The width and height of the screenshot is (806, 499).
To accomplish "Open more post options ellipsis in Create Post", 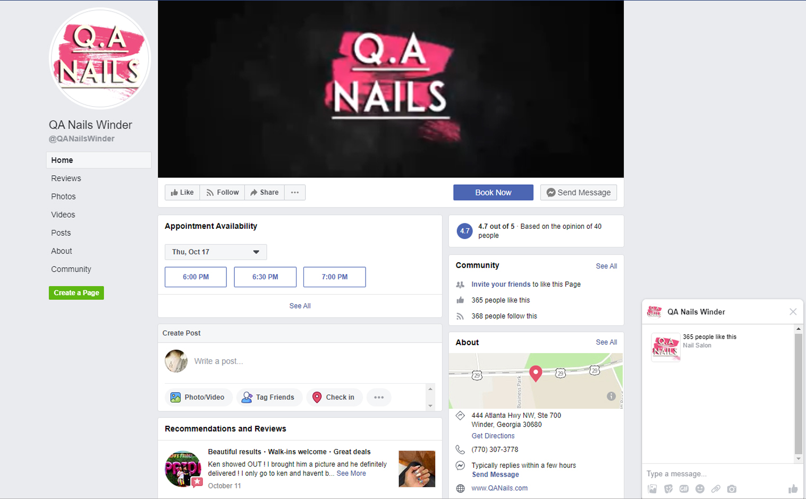I will [379, 397].
